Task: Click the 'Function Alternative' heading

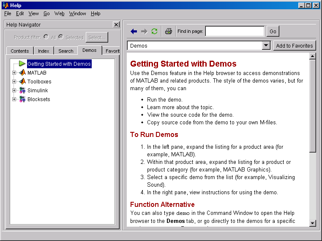Action: [162, 204]
